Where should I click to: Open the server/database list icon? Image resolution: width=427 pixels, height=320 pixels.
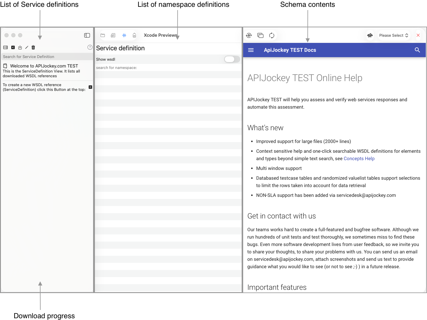(5, 47)
